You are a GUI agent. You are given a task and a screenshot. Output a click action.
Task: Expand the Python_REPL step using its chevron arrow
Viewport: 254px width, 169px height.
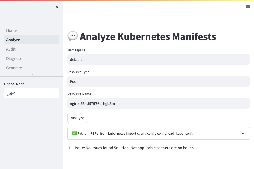tap(243, 133)
